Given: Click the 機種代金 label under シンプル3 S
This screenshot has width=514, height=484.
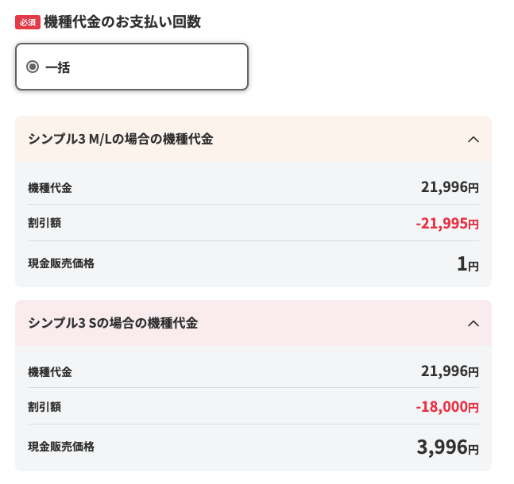Looking at the screenshot, I should click(50, 371).
